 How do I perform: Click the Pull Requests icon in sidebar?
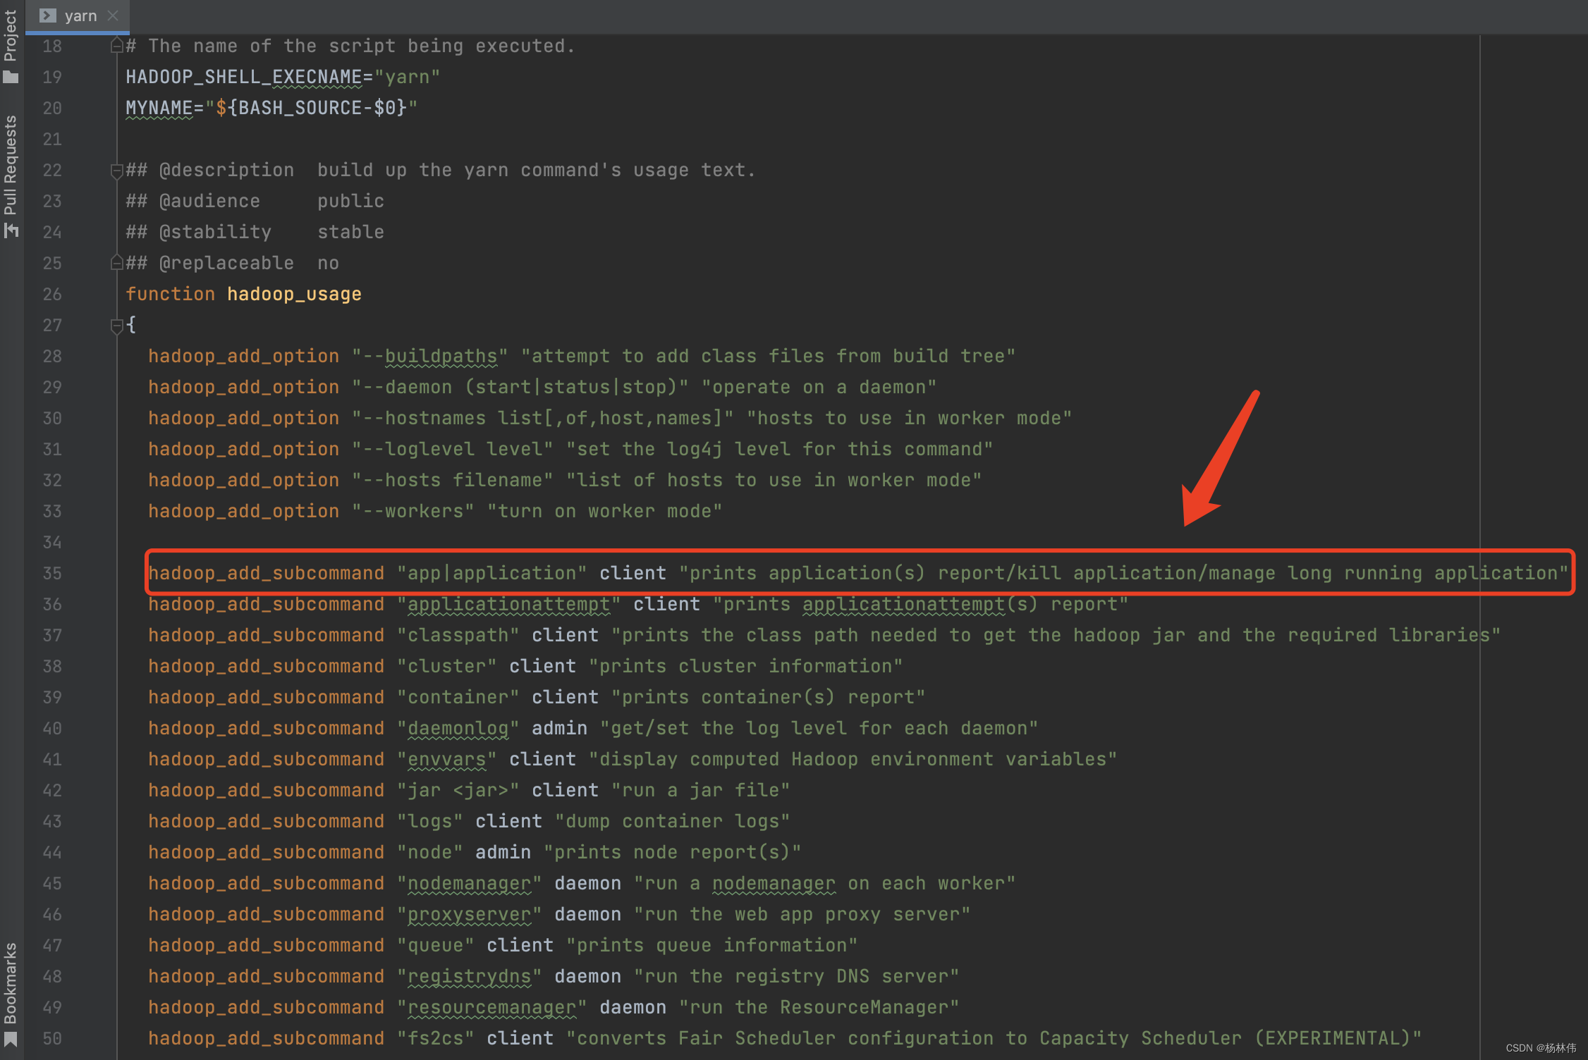[11, 230]
